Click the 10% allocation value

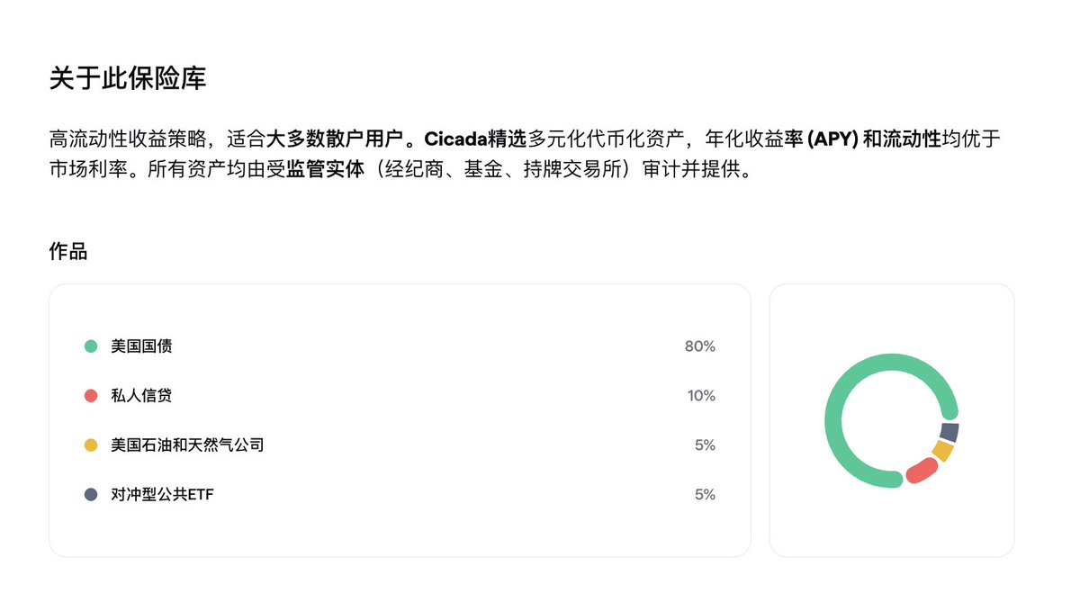(700, 396)
